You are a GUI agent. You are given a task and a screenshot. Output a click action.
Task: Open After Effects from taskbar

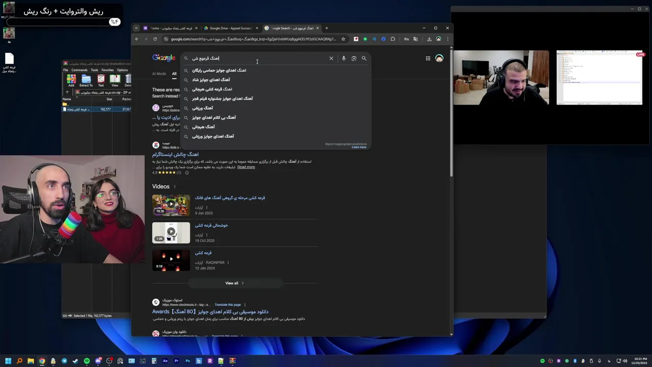tap(165, 361)
